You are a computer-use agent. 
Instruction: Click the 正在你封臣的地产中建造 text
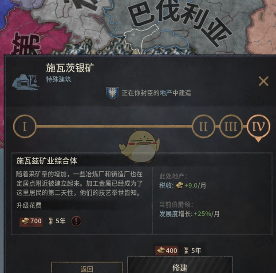(157, 93)
